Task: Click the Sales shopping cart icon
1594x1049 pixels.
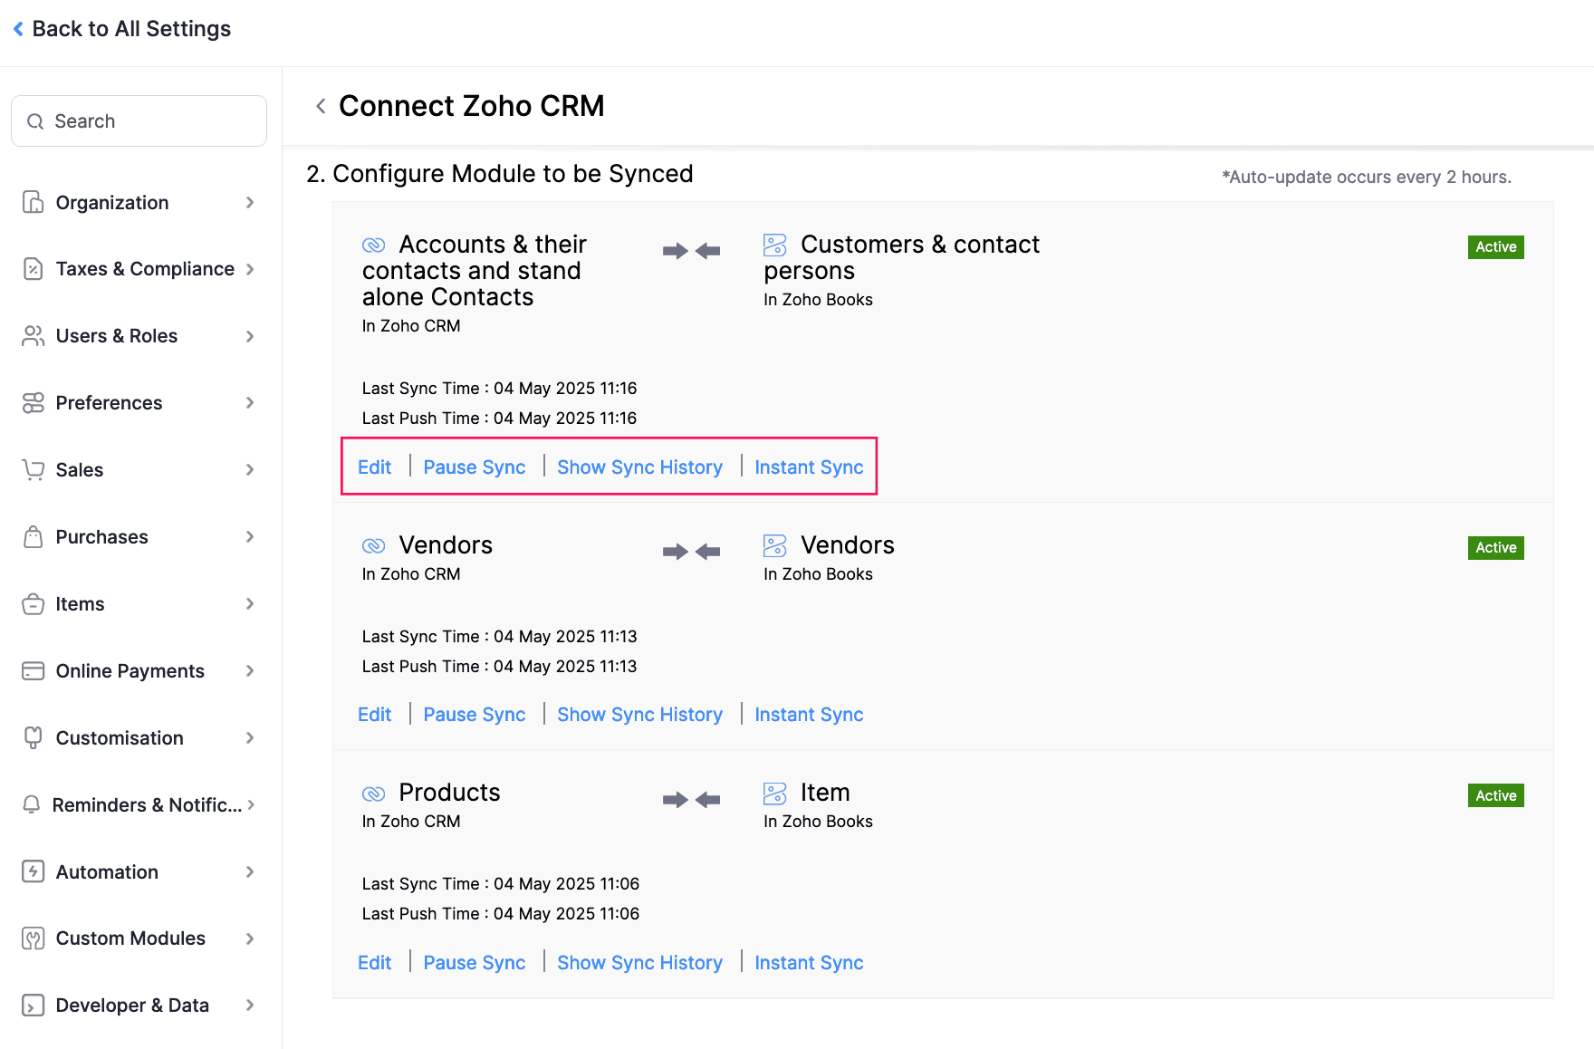Action: pyautogui.click(x=34, y=469)
